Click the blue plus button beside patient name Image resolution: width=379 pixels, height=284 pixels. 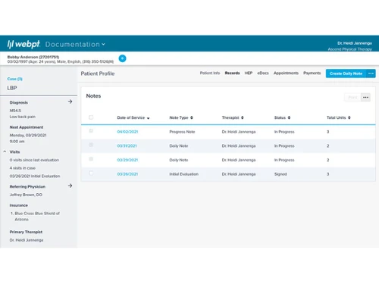click(x=122, y=58)
